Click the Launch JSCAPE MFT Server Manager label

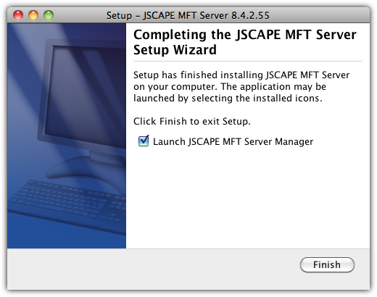[x=233, y=141]
